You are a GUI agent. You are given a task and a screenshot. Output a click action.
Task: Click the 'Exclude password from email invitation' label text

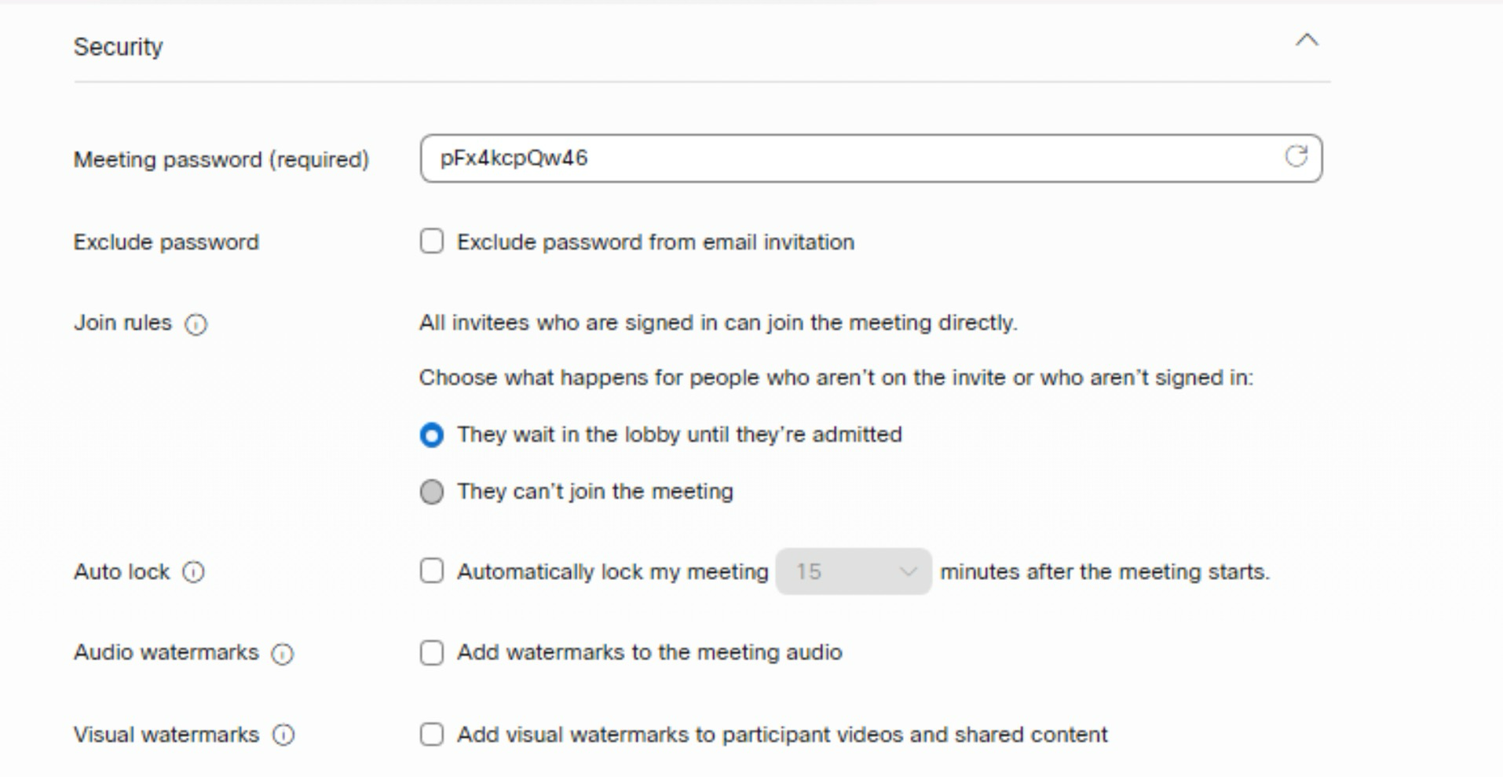(655, 242)
